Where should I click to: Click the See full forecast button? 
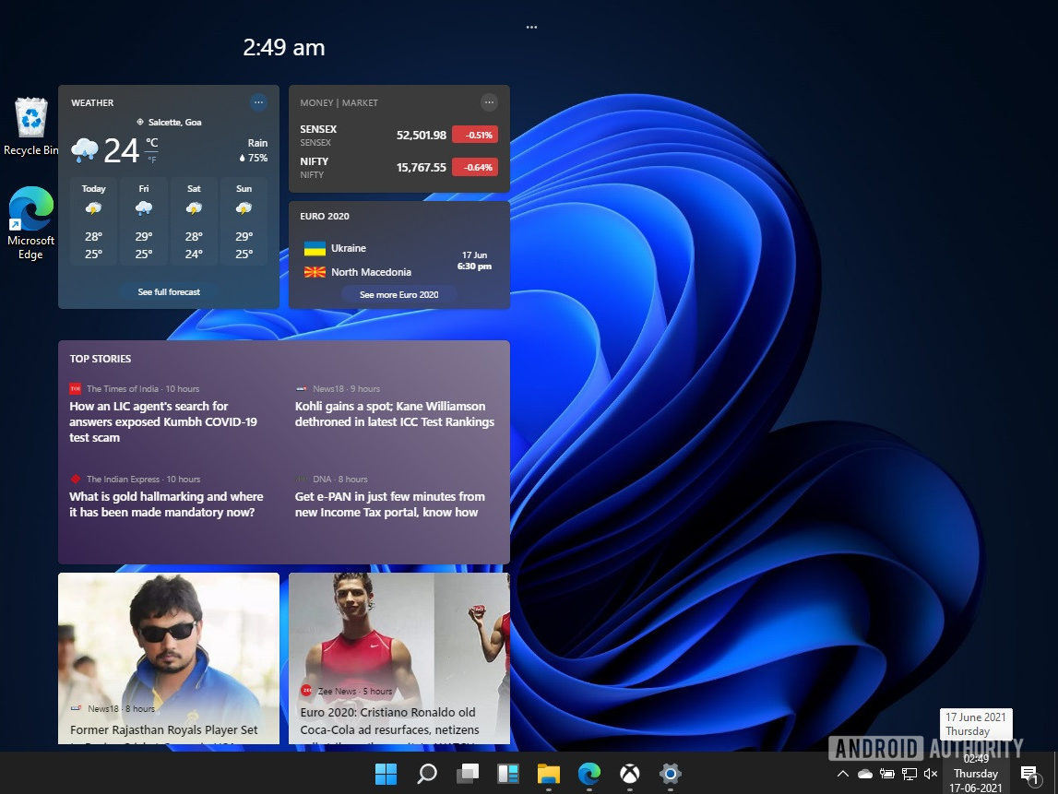pyautogui.click(x=169, y=291)
